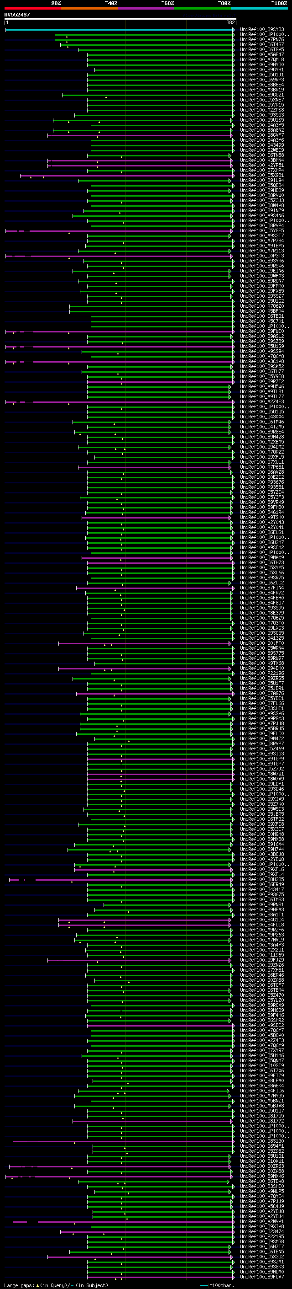Select hit UniRef100_Q9SY33
The image size is (292, 1289).
[x=262, y=30]
